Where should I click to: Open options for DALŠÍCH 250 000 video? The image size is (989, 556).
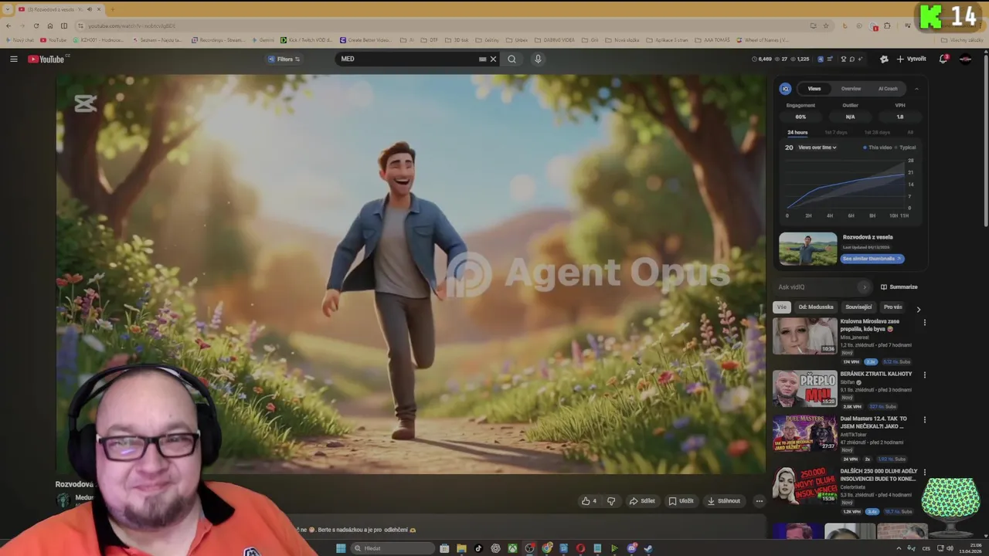tap(924, 473)
